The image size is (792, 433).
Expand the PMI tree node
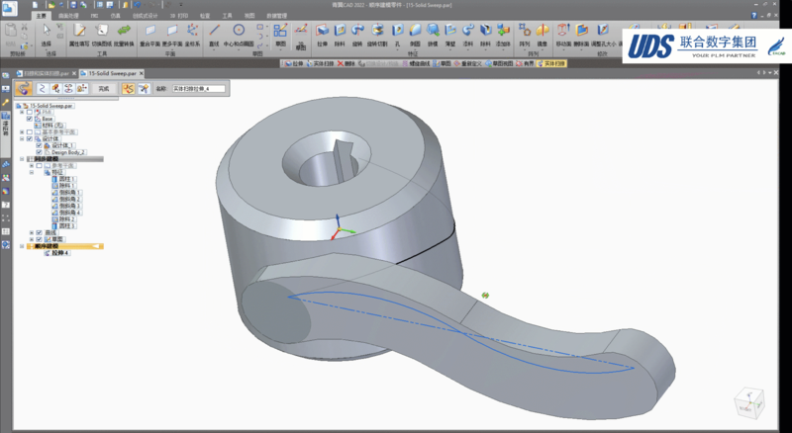click(x=23, y=112)
